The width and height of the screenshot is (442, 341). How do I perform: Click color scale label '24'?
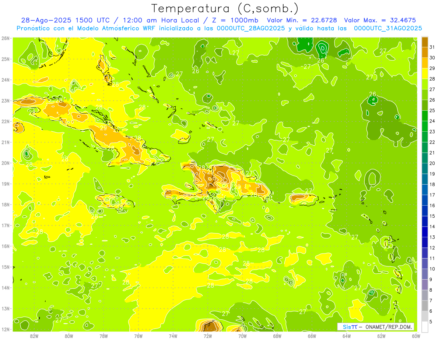point(432,121)
